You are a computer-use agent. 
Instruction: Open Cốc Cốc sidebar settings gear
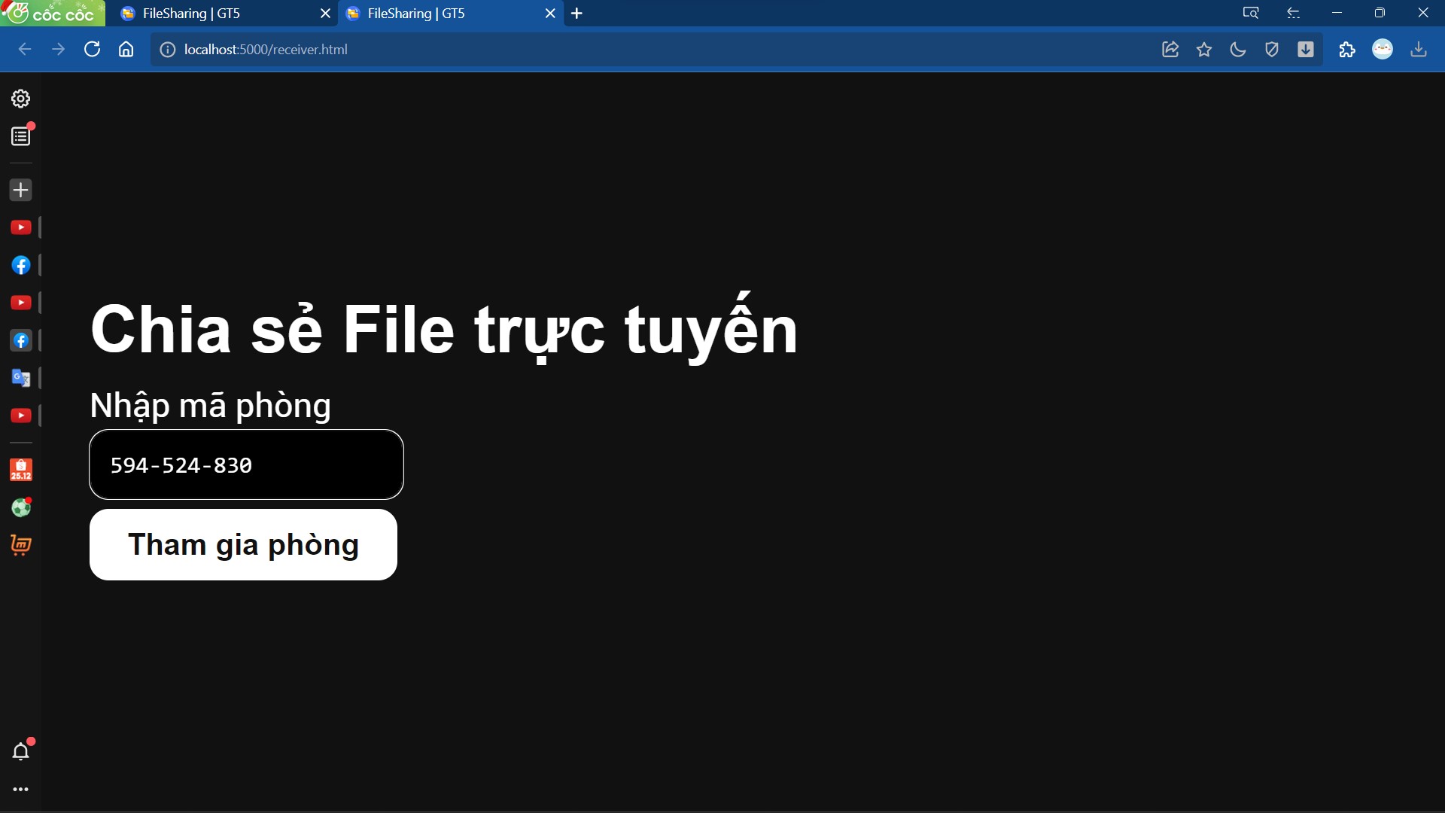pos(20,98)
